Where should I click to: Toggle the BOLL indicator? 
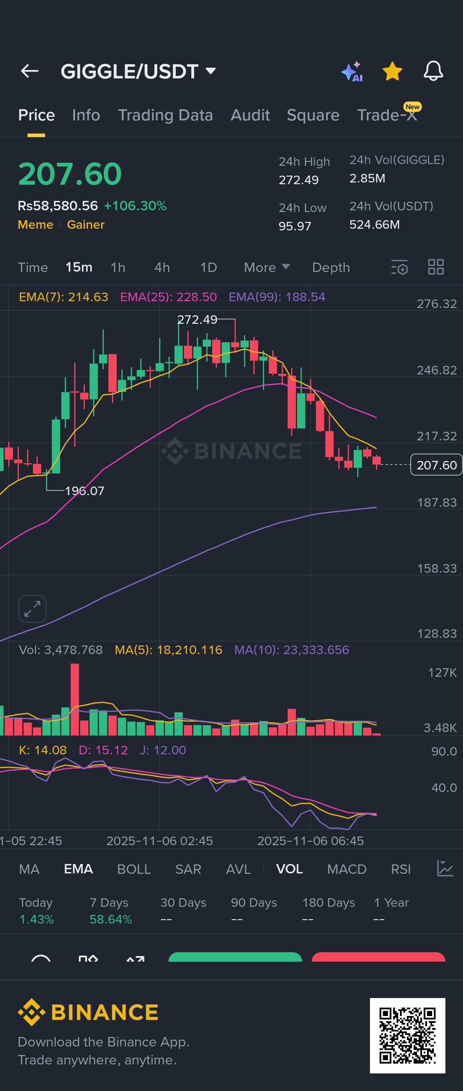click(x=134, y=869)
